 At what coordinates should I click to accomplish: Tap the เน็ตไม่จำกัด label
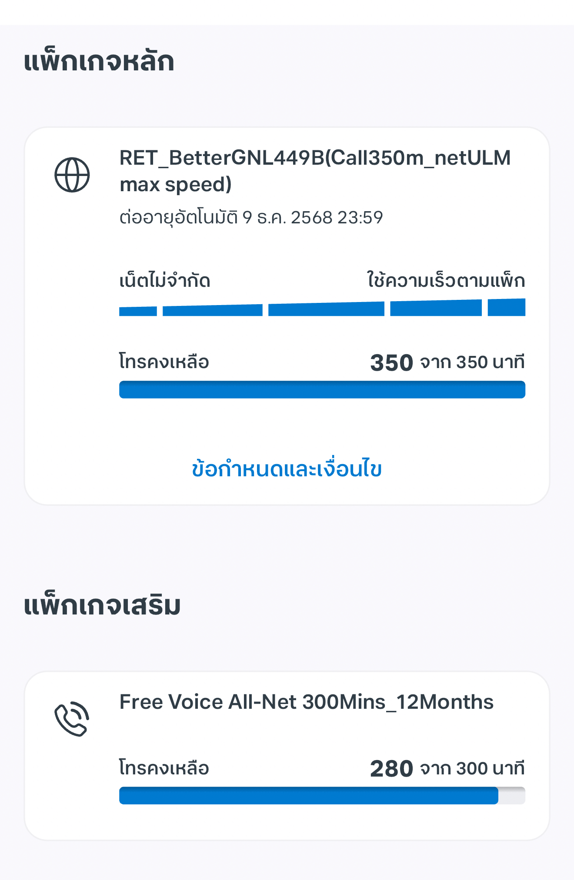point(165,280)
